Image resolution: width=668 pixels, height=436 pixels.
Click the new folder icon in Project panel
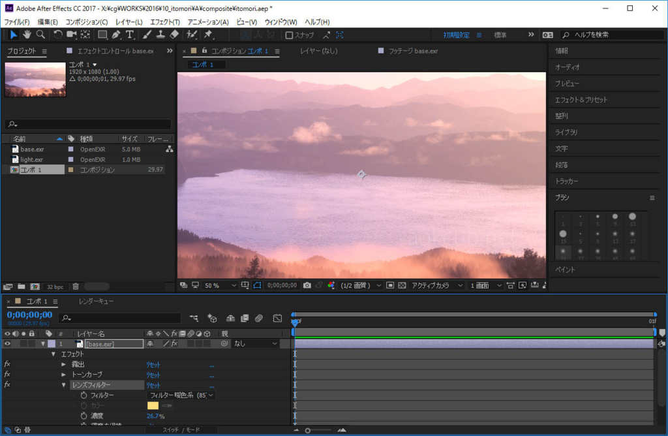coord(22,287)
